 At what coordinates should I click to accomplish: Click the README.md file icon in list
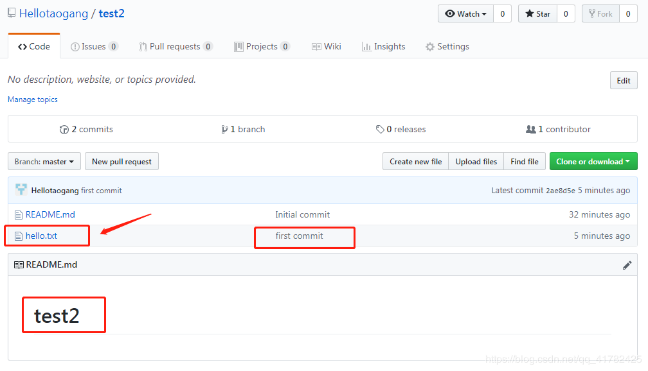click(x=19, y=215)
